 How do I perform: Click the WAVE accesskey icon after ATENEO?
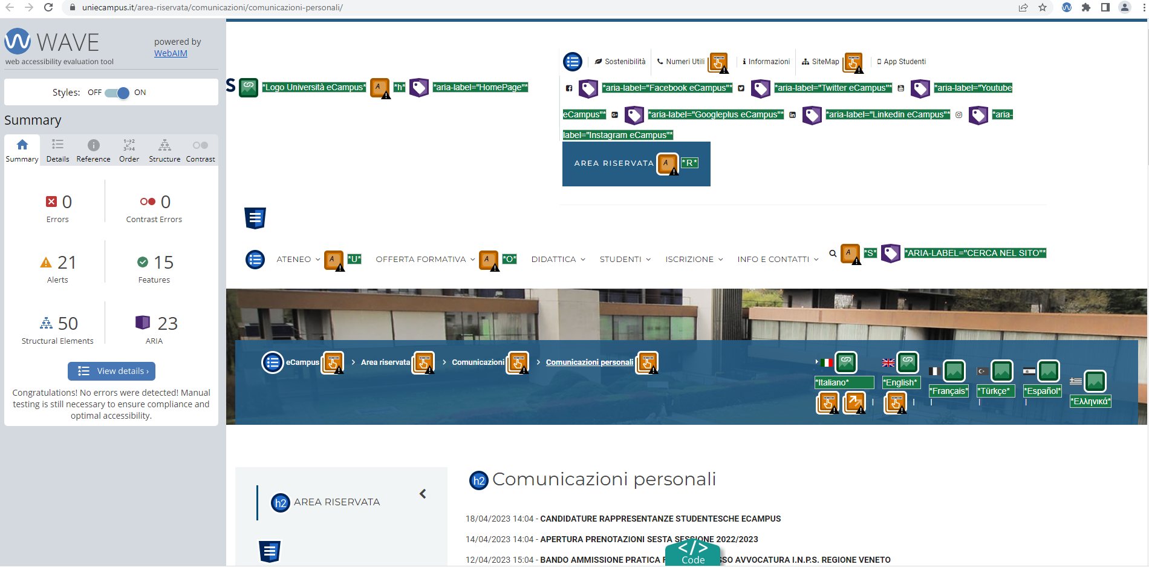(334, 260)
